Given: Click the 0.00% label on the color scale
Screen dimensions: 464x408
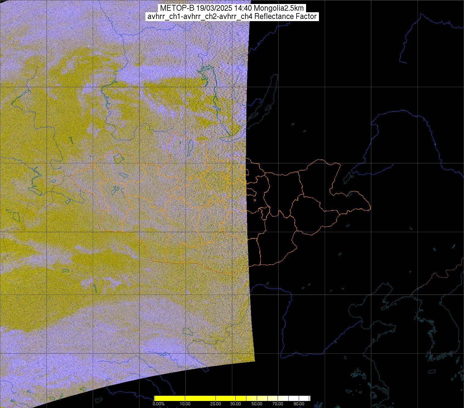Looking at the screenshot, I should (x=159, y=404).
